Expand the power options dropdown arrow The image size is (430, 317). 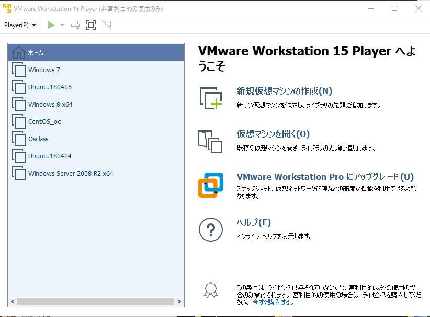62,25
